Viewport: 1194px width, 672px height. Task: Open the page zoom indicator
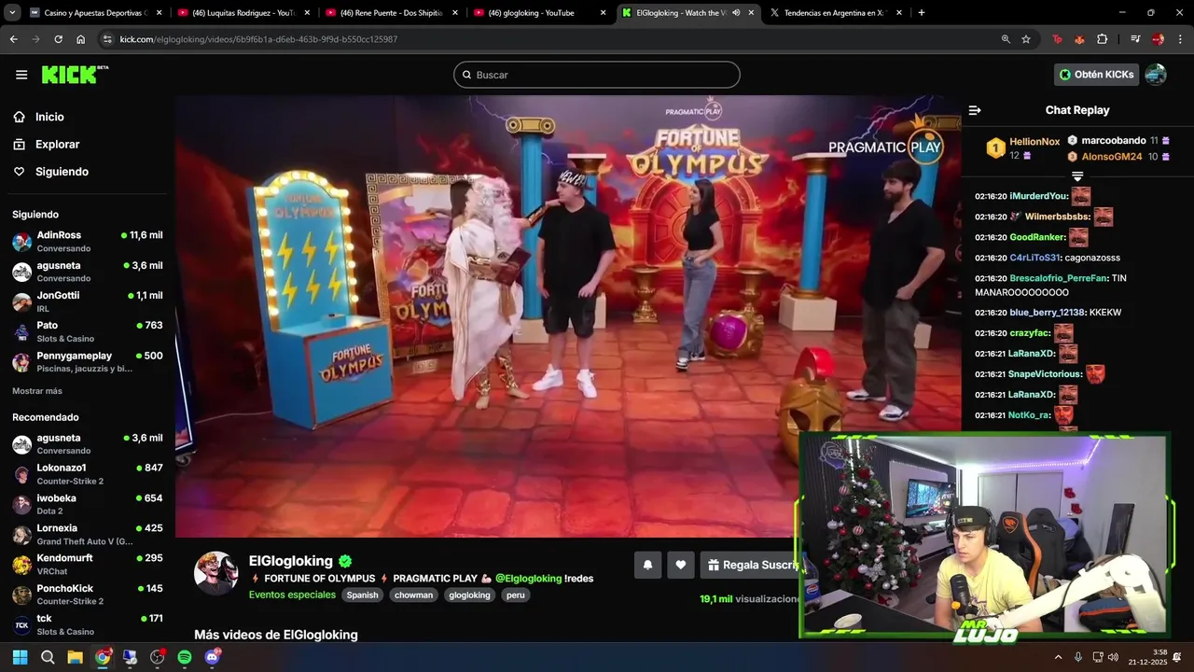pos(1006,39)
